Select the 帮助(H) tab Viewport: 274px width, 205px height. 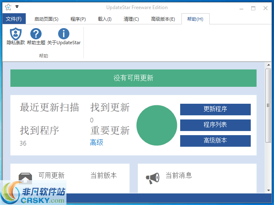tap(196, 19)
